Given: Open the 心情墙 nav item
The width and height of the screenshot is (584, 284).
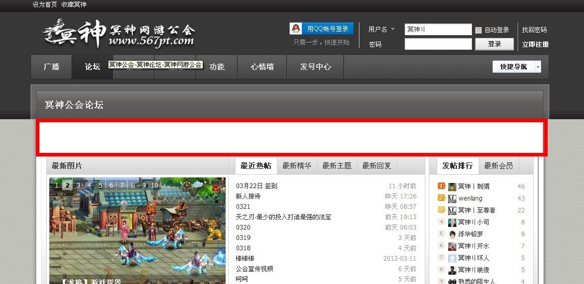Looking at the screenshot, I should 262,67.
